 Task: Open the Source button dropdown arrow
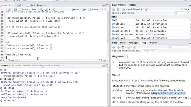tap(101, 10)
